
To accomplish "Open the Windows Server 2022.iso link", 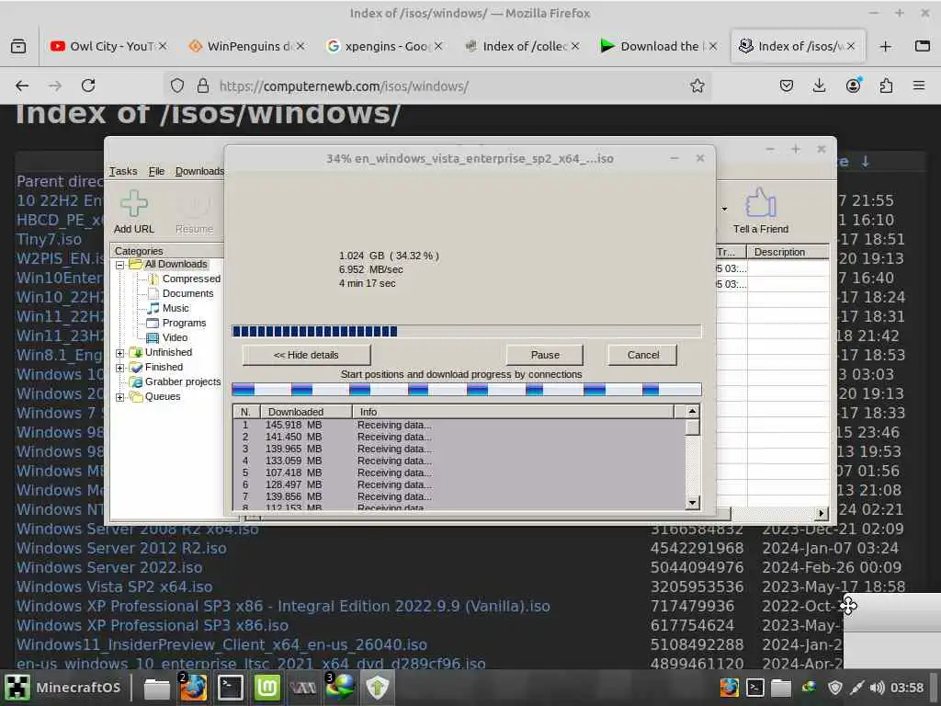I will tap(109, 567).
